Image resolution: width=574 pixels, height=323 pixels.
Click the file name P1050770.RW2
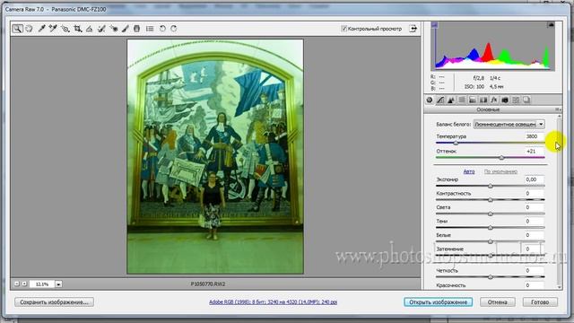click(208, 284)
